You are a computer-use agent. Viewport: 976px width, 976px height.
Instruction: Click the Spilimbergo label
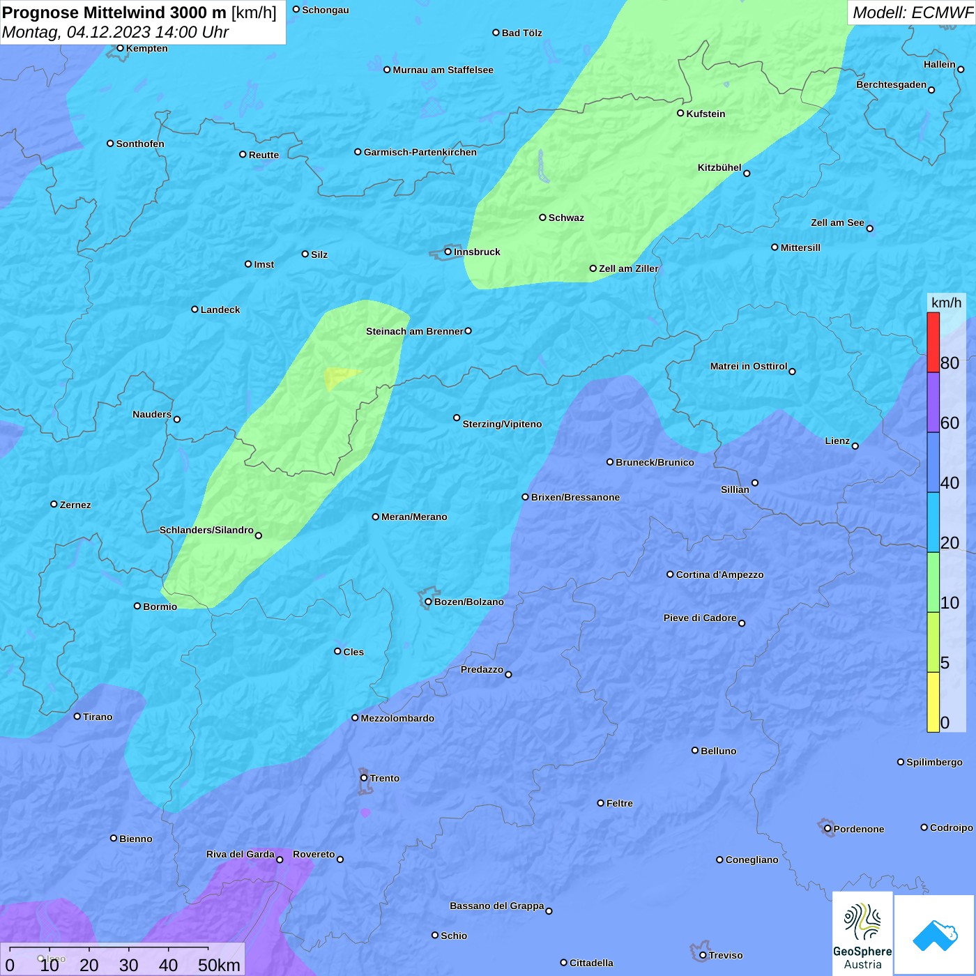click(934, 762)
